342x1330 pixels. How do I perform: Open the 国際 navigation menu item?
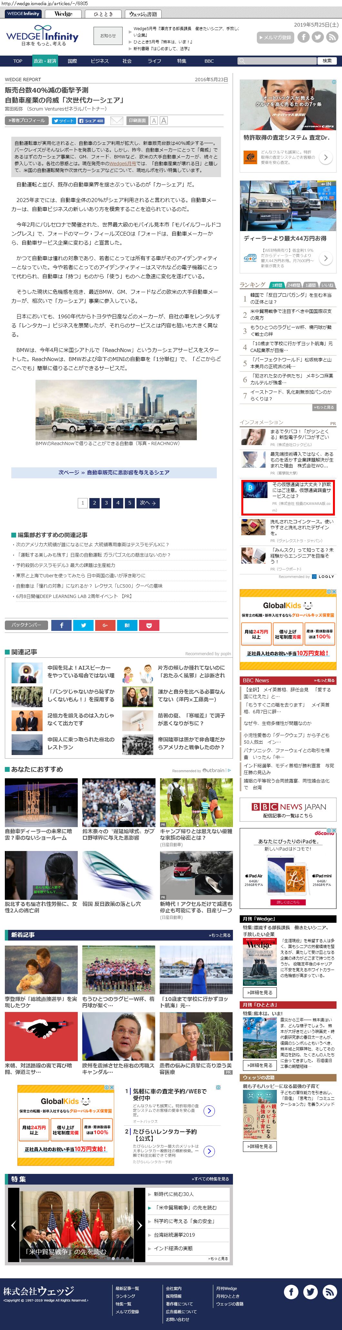point(72,61)
